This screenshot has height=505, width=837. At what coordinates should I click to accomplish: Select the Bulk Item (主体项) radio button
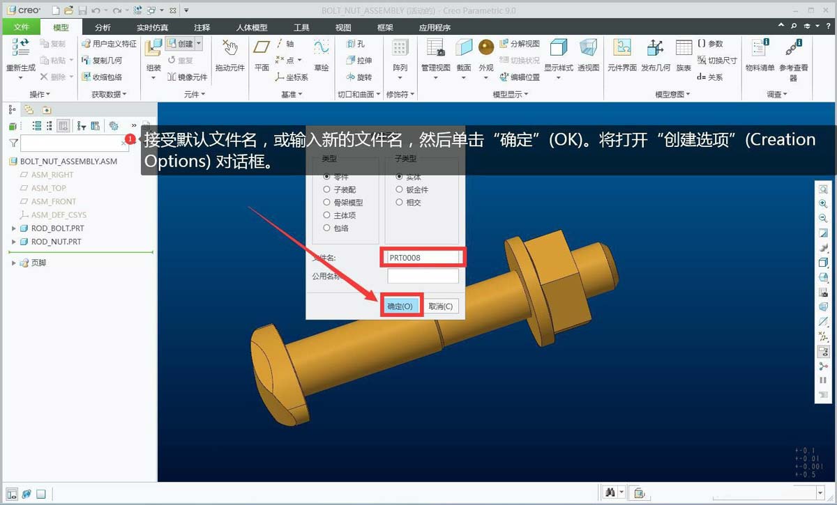[327, 215]
